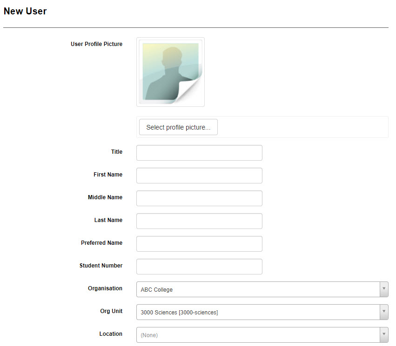Open the Organisation dropdown showing ABC College
Screen dimensions: 396x346
pyautogui.click(x=258, y=289)
